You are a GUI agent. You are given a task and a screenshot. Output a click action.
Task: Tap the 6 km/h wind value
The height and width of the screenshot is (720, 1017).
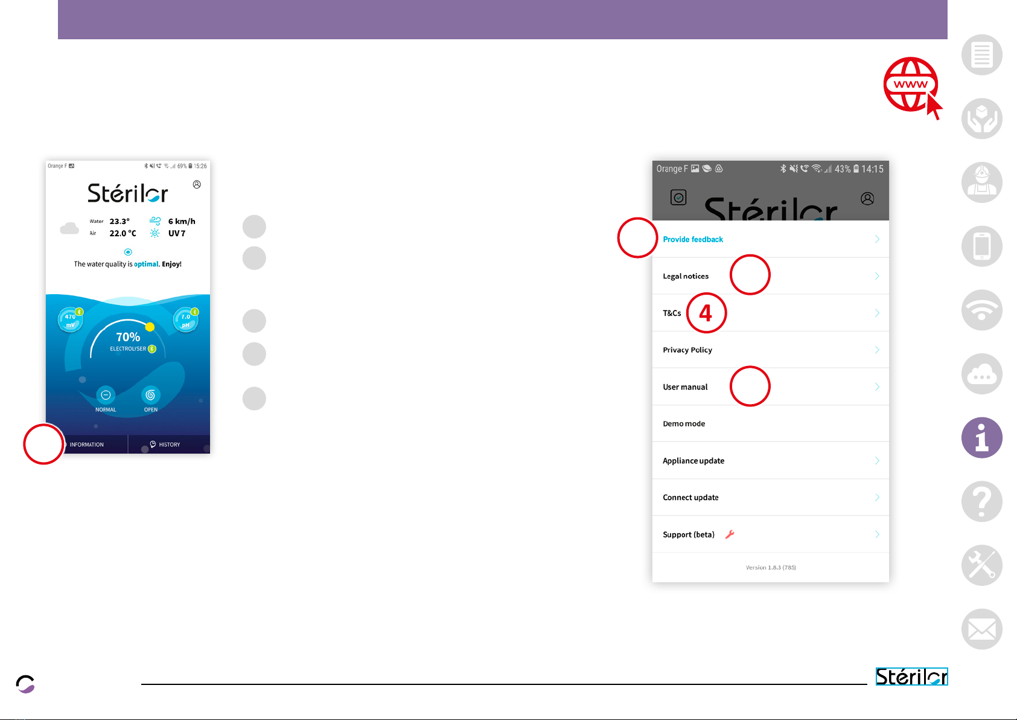point(182,221)
